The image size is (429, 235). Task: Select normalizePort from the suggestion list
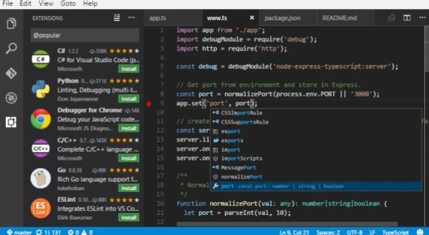coord(241,177)
